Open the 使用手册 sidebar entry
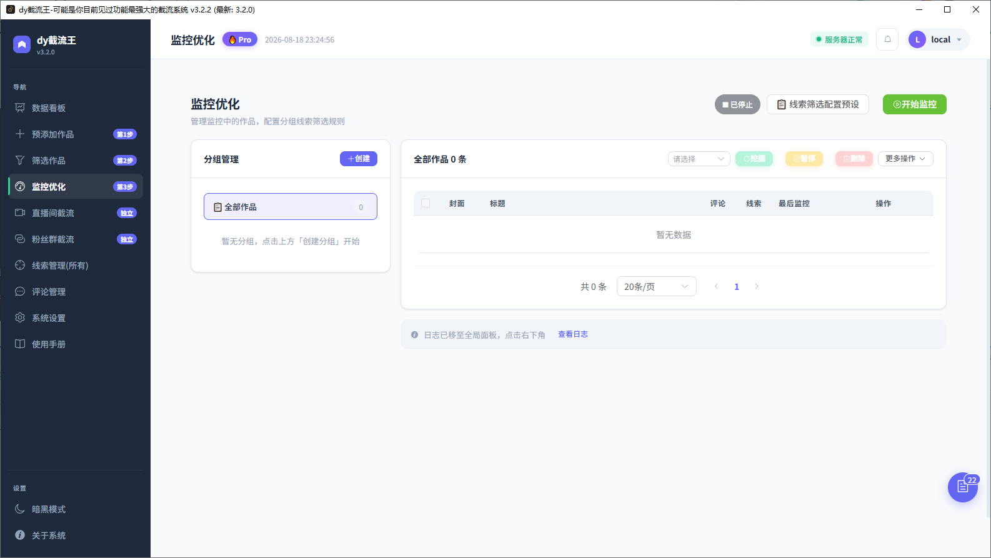This screenshot has width=991, height=558. [x=76, y=344]
